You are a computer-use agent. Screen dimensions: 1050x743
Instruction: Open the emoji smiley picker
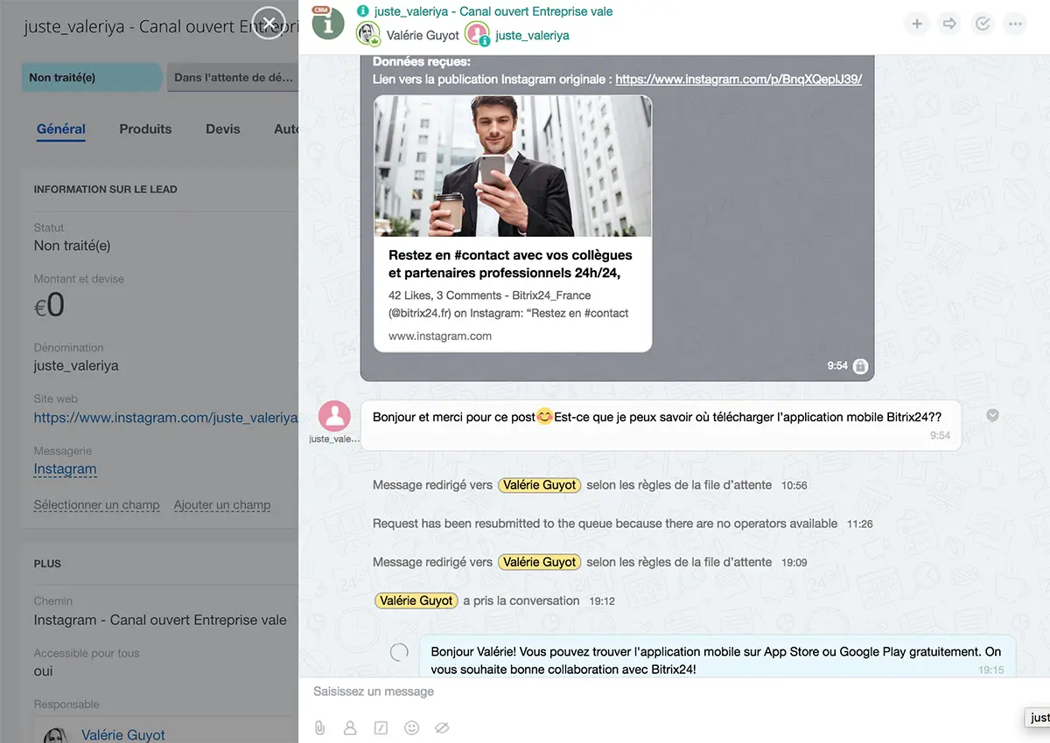click(411, 727)
